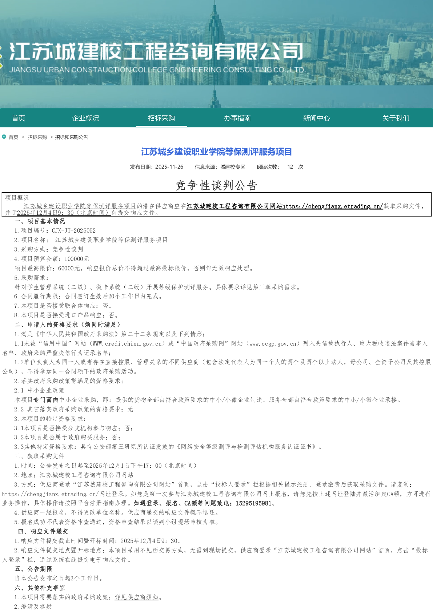This screenshot has height=612, width=433.
Task: Open 办事指南 from the navigation bar
Action: click(237, 118)
